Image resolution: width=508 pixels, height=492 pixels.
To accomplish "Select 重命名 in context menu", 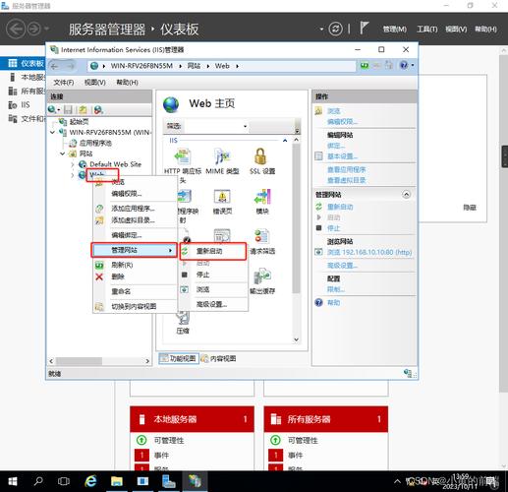I will (135, 291).
